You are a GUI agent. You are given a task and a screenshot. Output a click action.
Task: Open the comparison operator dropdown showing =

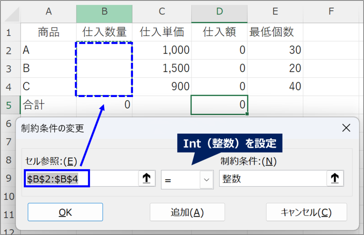[x=206, y=180]
